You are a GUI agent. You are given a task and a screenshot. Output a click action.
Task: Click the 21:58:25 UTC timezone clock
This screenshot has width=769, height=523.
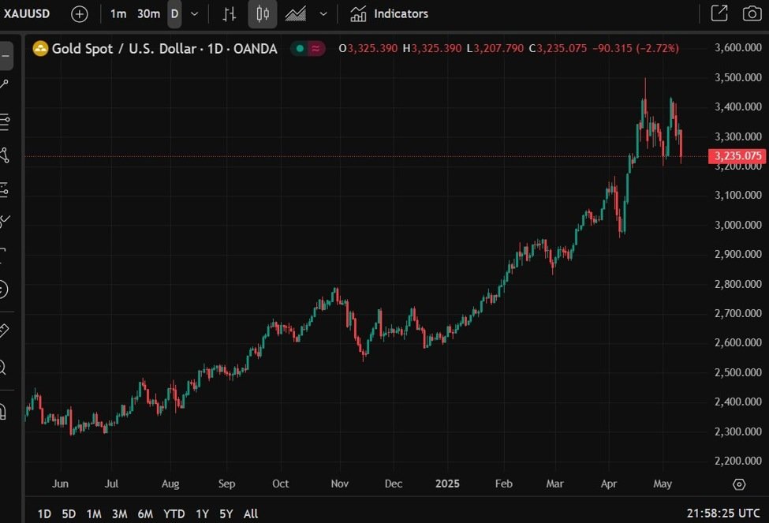click(724, 514)
